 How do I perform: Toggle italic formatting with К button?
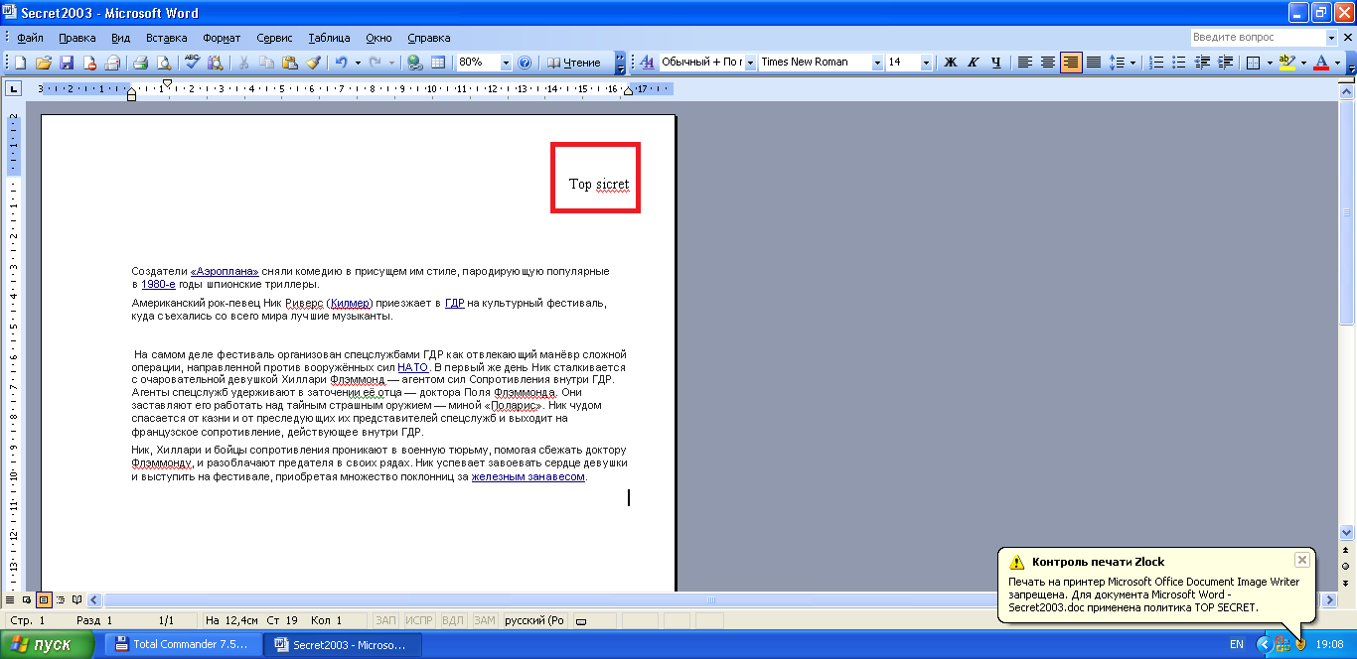(x=973, y=63)
